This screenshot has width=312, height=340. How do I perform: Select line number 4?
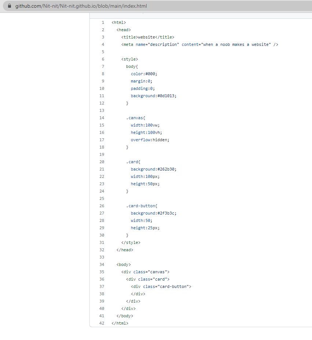coord(103,45)
